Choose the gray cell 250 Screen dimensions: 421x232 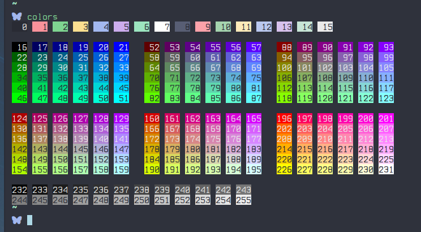tap(142, 200)
